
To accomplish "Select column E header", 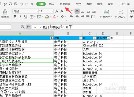I will pyautogui.click(x=117, y=34).
